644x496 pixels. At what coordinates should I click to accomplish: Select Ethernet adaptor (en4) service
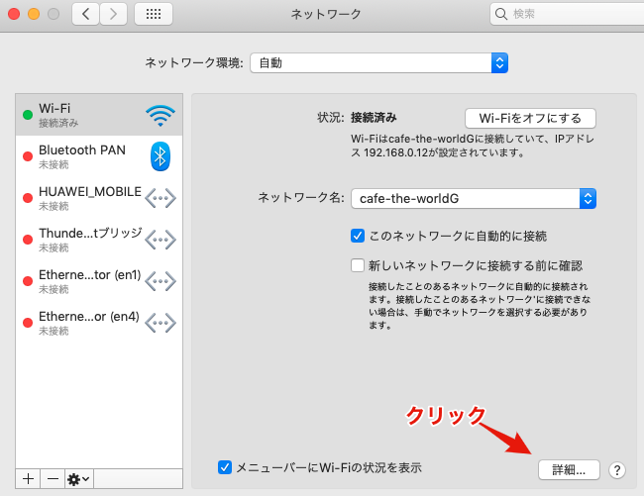pos(99,323)
